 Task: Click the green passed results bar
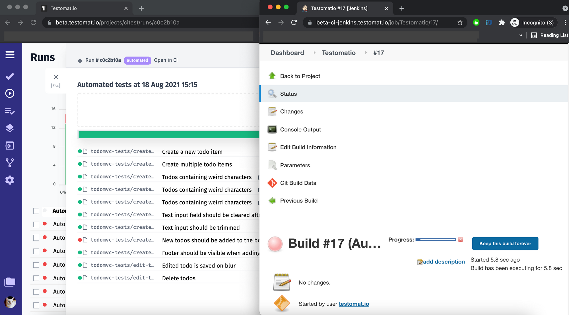tap(169, 135)
